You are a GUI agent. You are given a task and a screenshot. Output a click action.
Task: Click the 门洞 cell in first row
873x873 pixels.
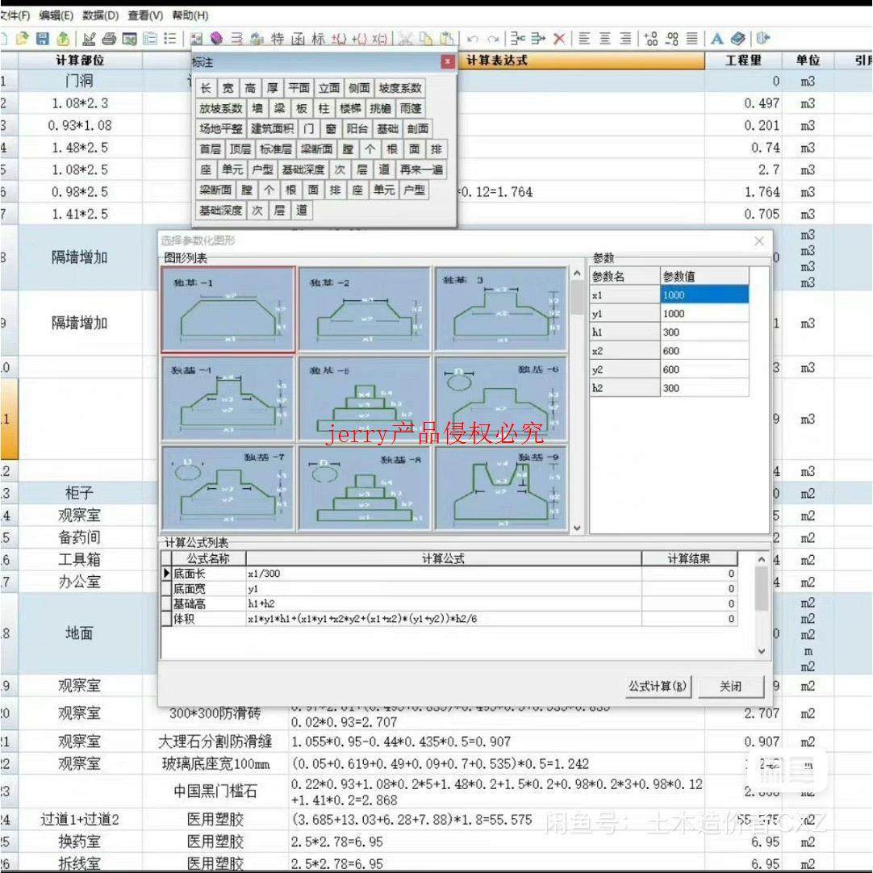tap(80, 81)
